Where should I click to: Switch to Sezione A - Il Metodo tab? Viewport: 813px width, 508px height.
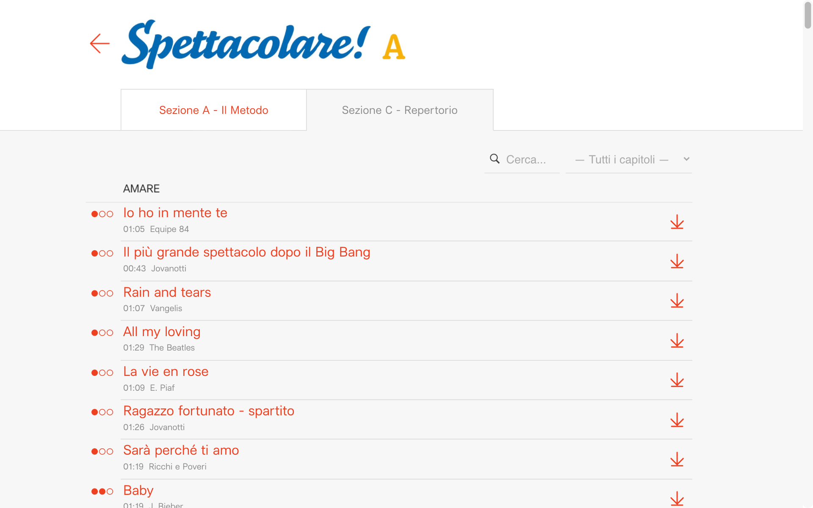coord(214,110)
